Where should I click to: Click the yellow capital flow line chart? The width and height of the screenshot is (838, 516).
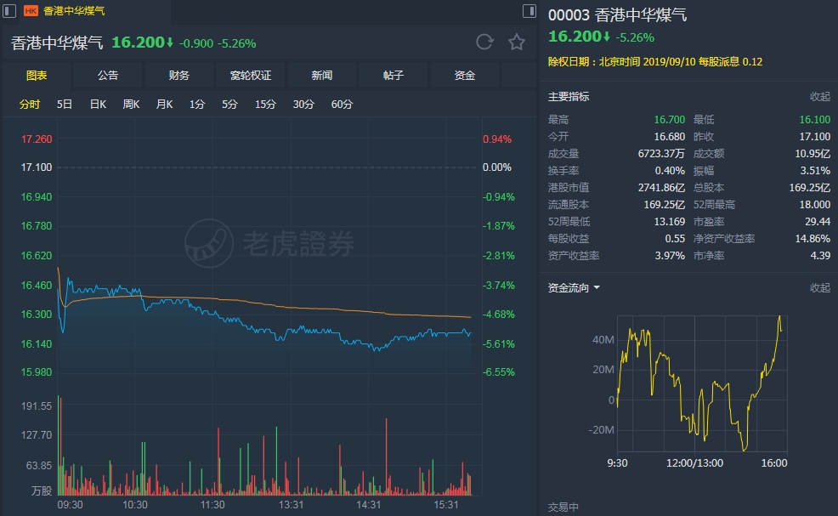tap(700, 383)
